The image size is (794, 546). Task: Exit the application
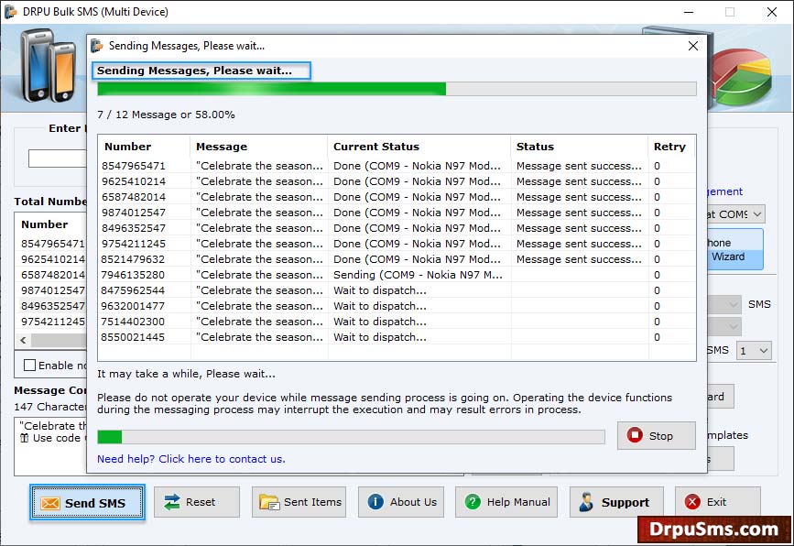[718, 502]
